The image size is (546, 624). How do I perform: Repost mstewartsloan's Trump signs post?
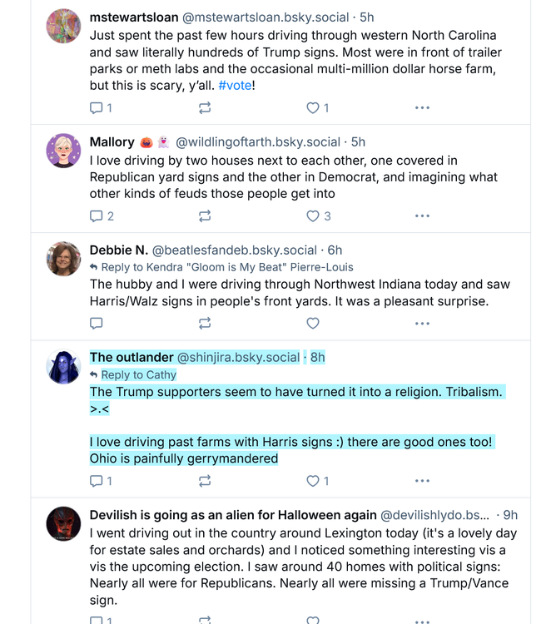click(x=205, y=107)
